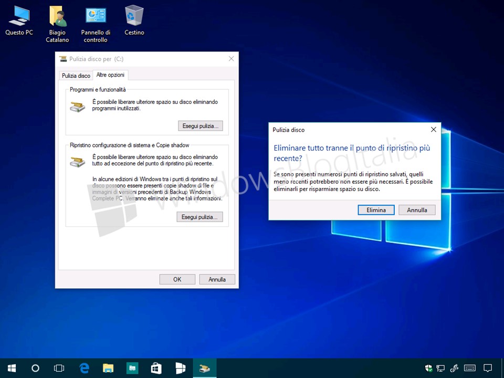Open Windows Defender security tray icon
Viewport: 504px width, 378px height.
click(x=428, y=368)
